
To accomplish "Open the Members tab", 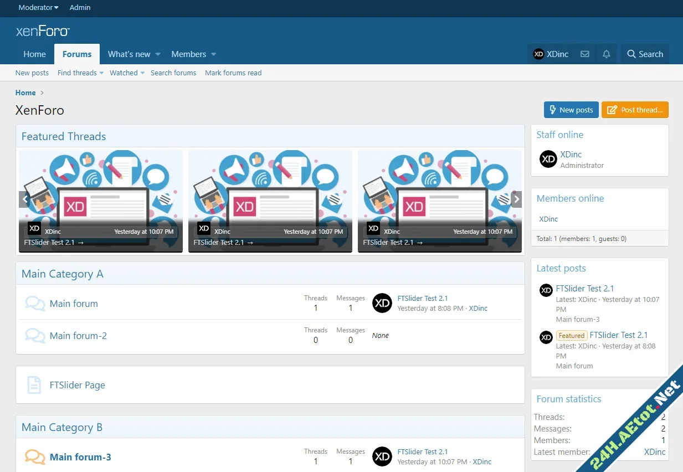I will [x=188, y=54].
